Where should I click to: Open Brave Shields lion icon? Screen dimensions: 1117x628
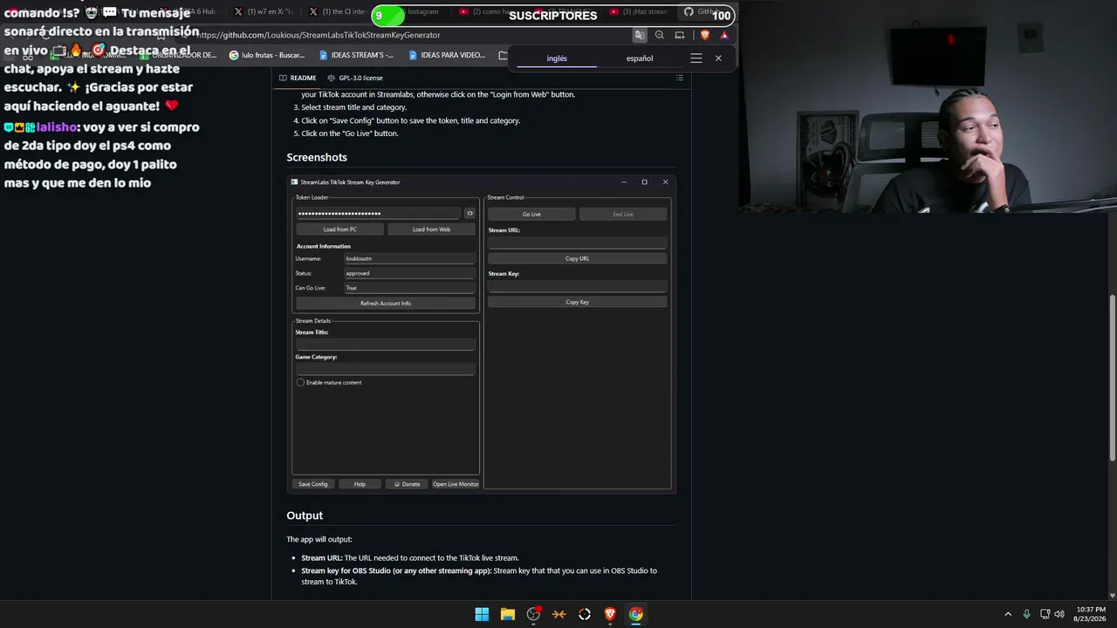pyautogui.click(x=705, y=35)
